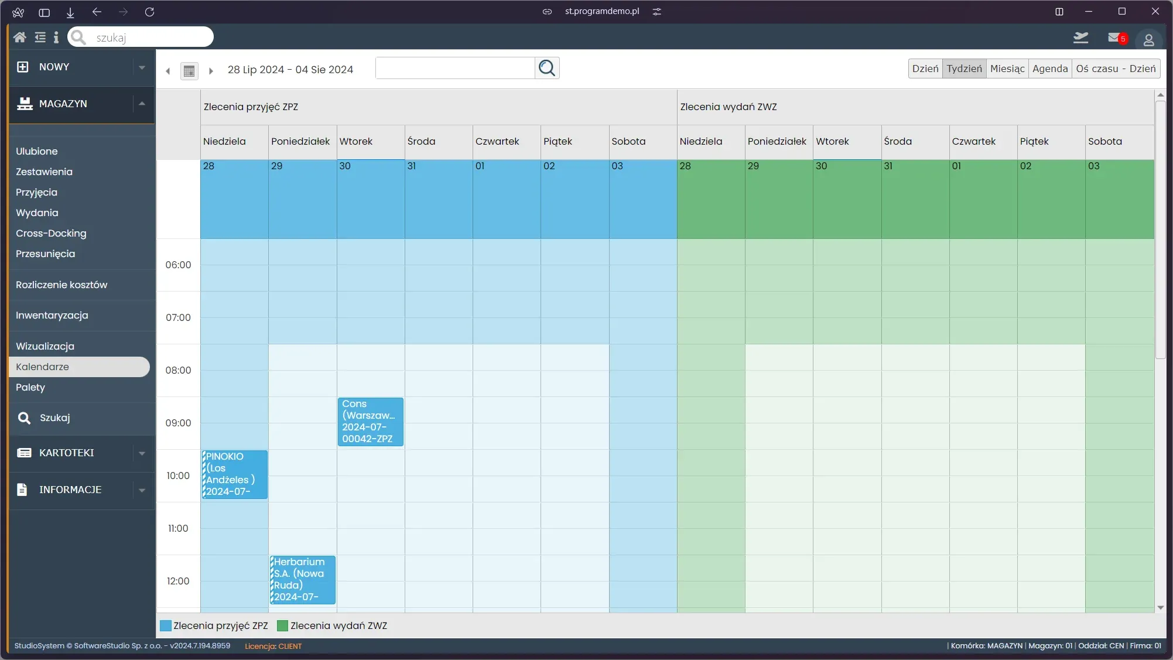Click the Szukaj sidebar magnifier icon
The width and height of the screenshot is (1173, 660).
point(24,418)
